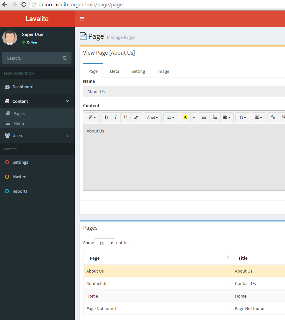Reload the page in browser
This screenshot has width=285, height=320.
tap(24, 5)
